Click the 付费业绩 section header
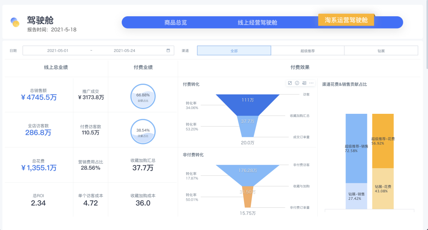Viewport: 428px width, 230px height. point(143,67)
